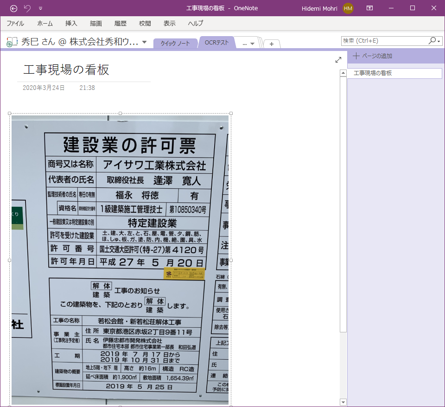Viewport: 445px width, 407px height.
Task: Click the Hidemi Mohri account name
Action: (x=320, y=8)
